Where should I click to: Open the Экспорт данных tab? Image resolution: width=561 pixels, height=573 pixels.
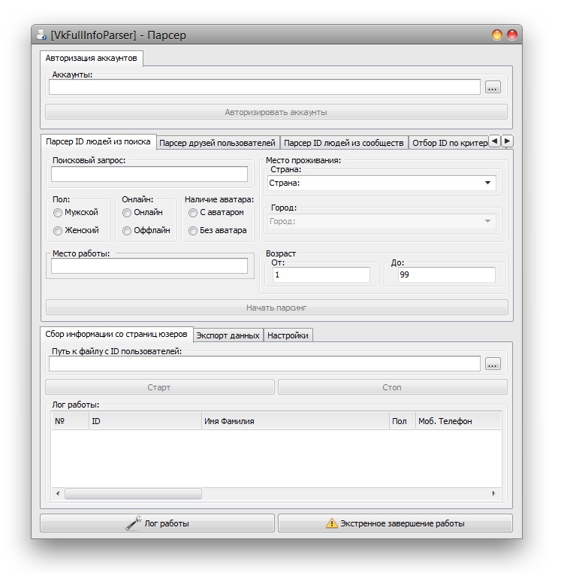pyautogui.click(x=228, y=335)
